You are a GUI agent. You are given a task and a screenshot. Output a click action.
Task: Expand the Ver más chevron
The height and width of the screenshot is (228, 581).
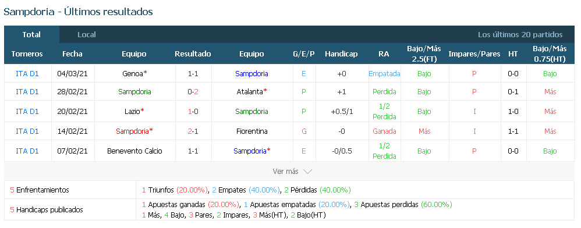coord(307,172)
